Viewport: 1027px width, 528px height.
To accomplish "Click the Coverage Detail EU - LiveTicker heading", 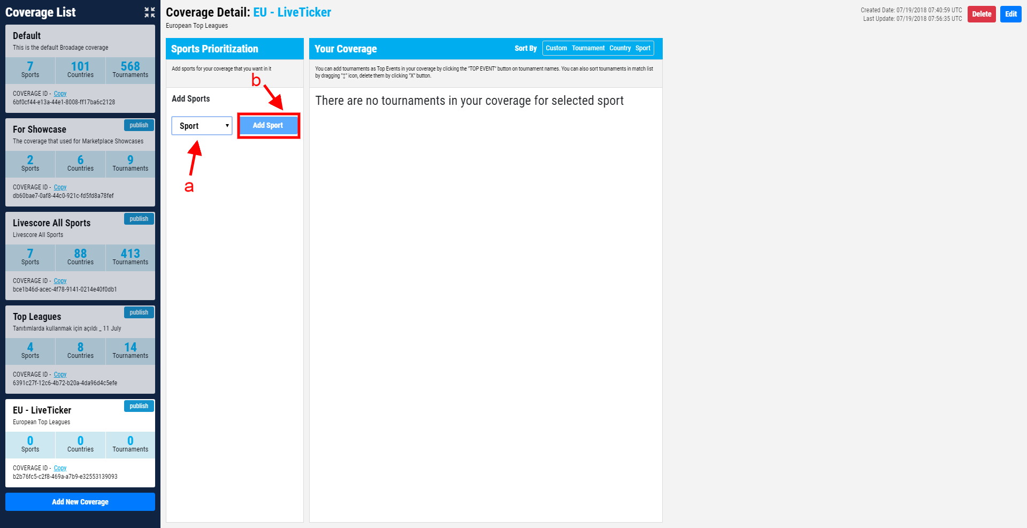I will 249,12.
